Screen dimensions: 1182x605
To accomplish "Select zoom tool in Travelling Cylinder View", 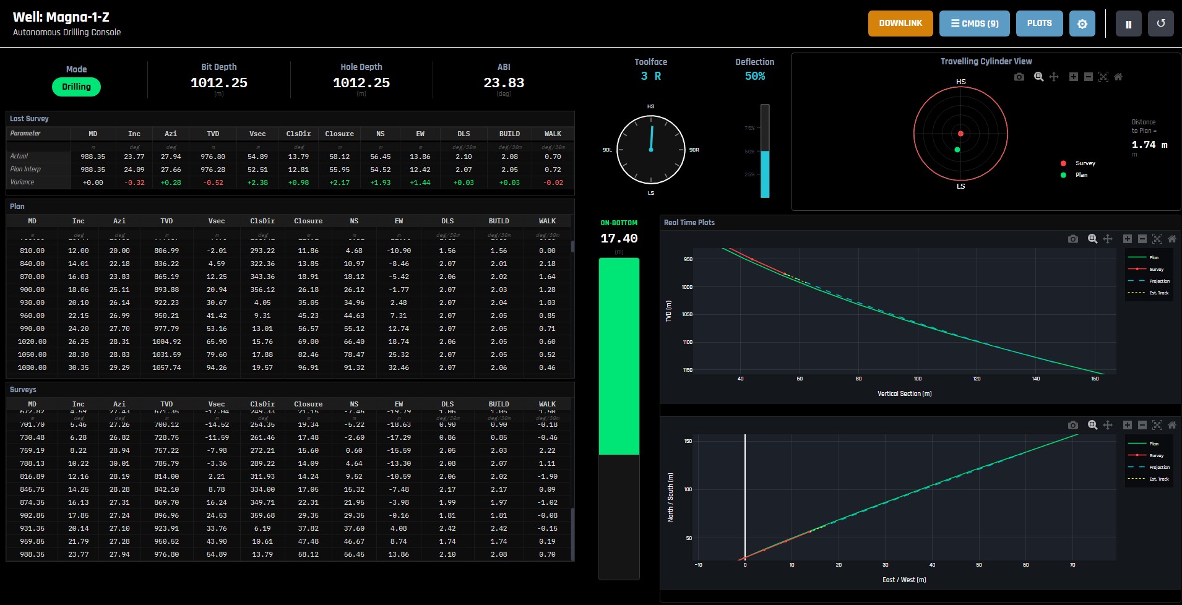I will 1039,77.
